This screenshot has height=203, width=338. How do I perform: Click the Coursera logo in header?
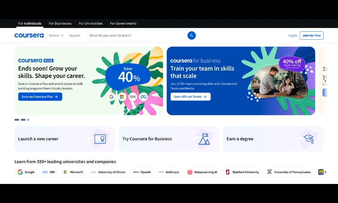pos(29,36)
